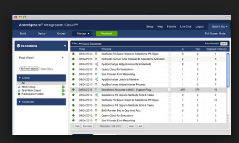Image resolution: width=239 pixels, height=143 pixels.
Task: Open the Manage dropdown menu
Action: 82,34
